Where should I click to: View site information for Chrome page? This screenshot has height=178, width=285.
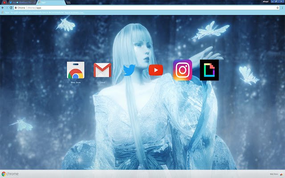pyautogui.click(x=16, y=8)
